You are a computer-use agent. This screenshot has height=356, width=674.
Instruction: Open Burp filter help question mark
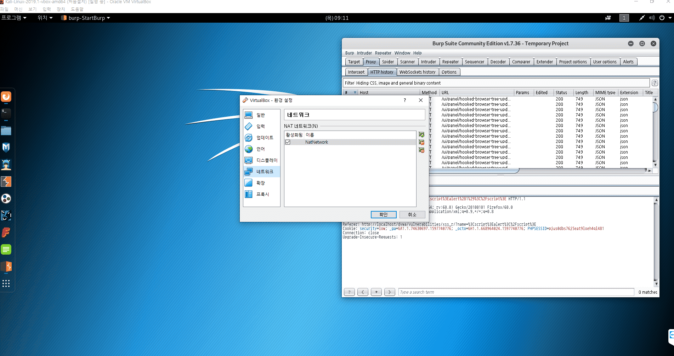(655, 83)
